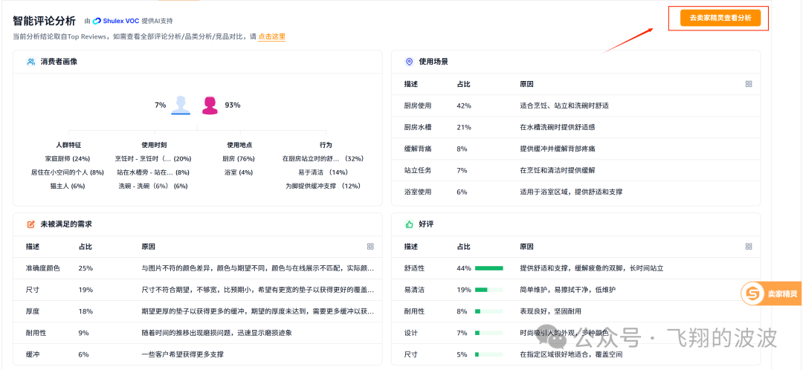Image resolution: width=803 pixels, height=370 pixels.
Task: Click 占比 header in 使用场景 table
Action: (463, 84)
